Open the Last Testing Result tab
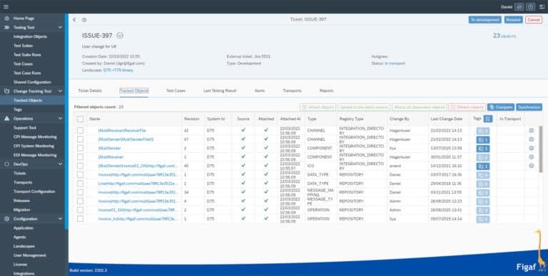This screenshot has width=548, height=276. (x=220, y=90)
